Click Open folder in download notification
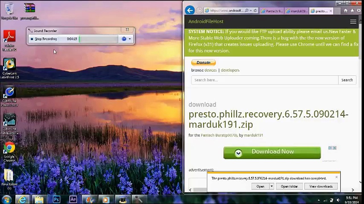Viewport: 364px width, 204px height. click(289, 186)
